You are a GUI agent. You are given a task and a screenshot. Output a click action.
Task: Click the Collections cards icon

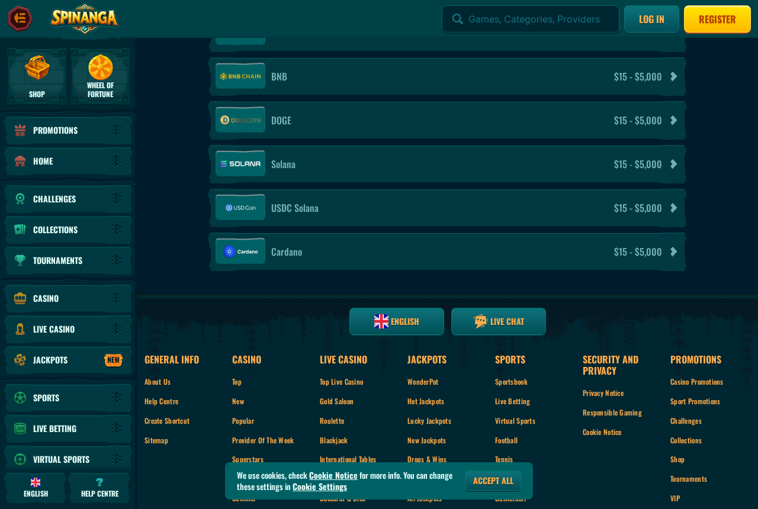20,230
